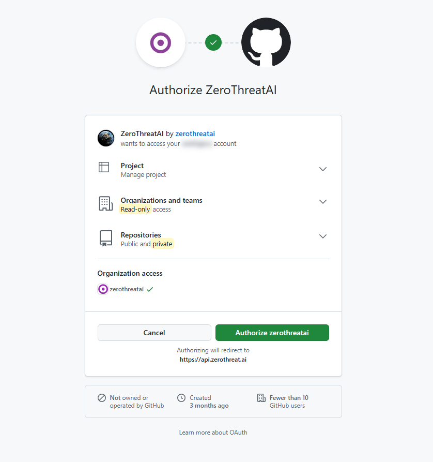Click the green checkmark connection badge
Image resolution: width=433 pixels, height=462 pixels.
(x=213, y=43)
